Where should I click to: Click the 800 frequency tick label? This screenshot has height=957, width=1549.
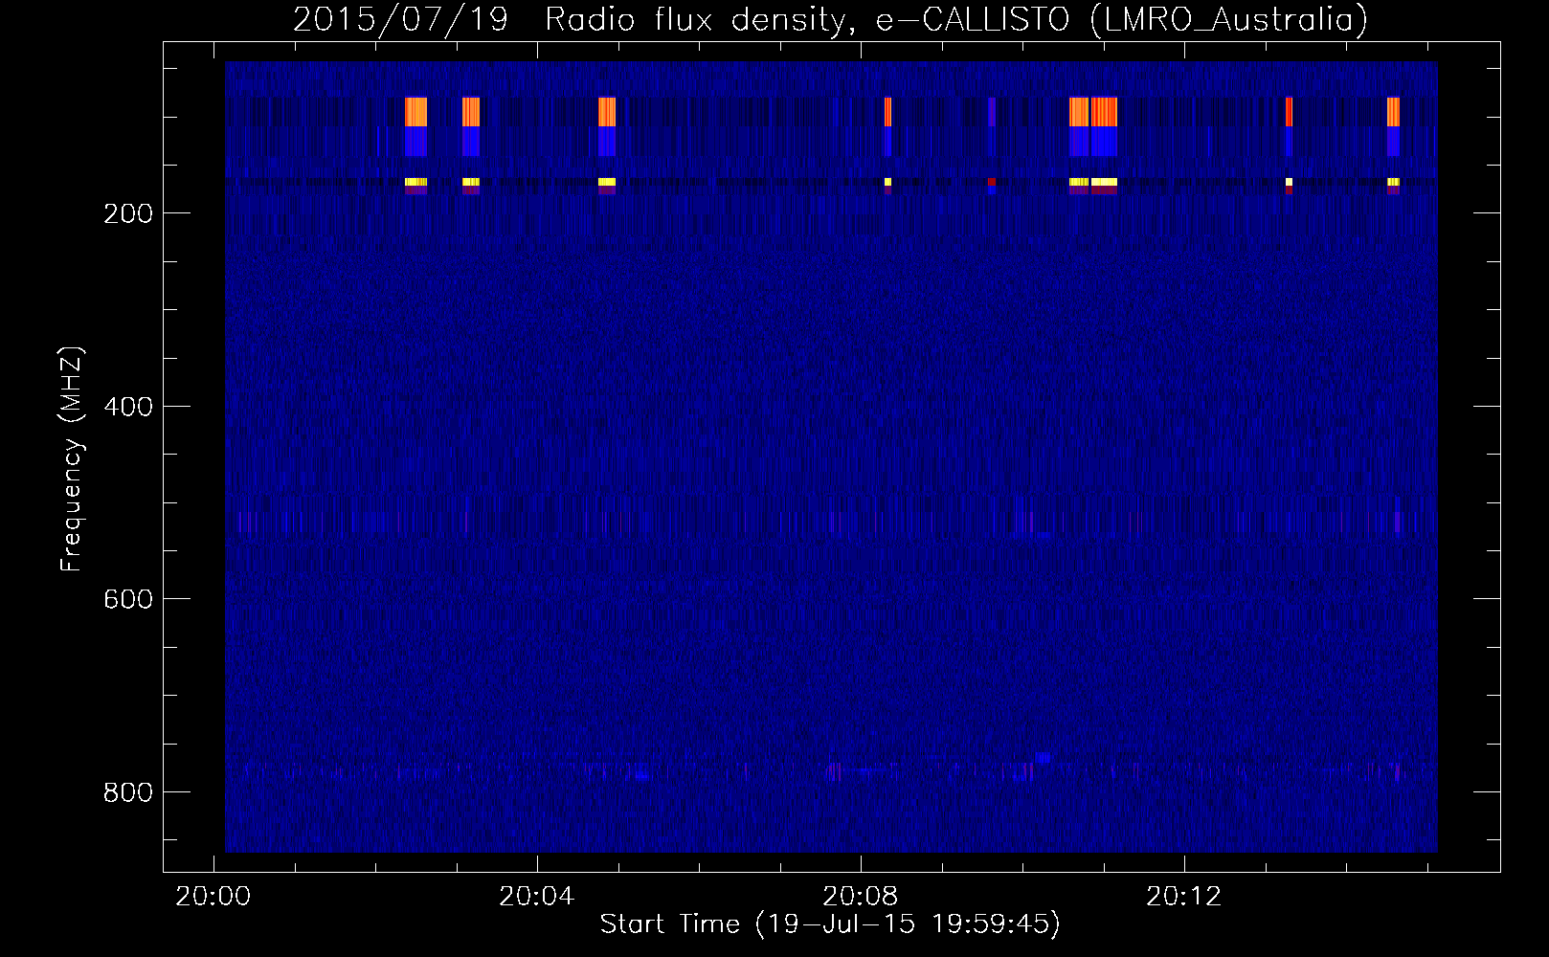pyautogui.click(x=128, y=792)
